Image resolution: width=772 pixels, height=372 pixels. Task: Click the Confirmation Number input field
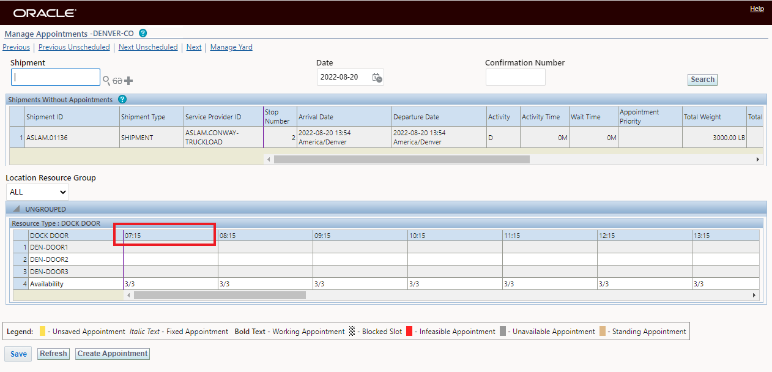[515, 77]
